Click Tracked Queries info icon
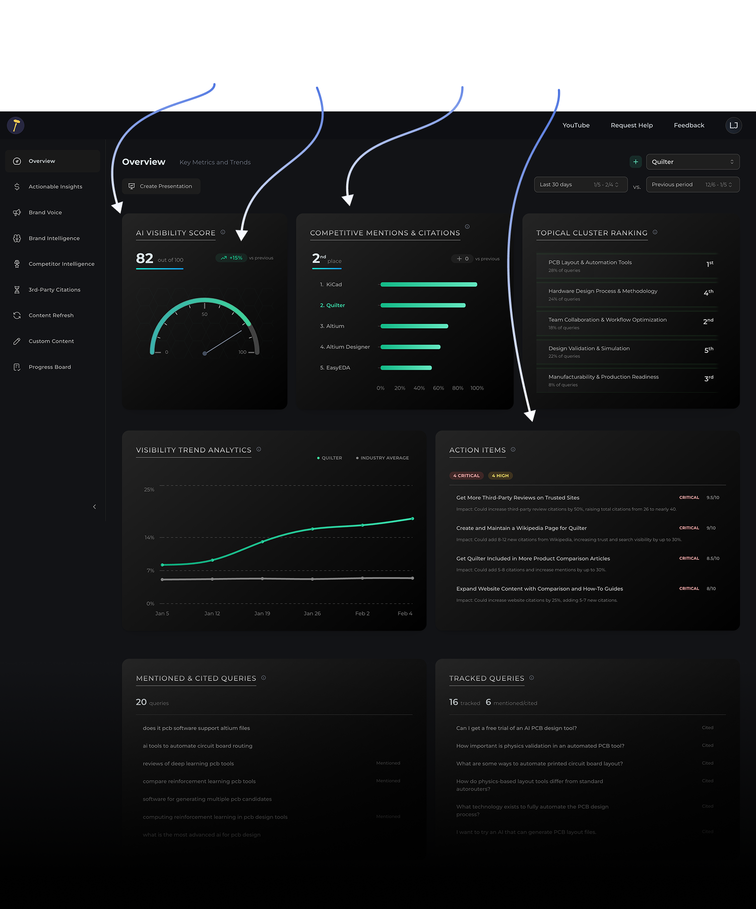 click(532, 678)
